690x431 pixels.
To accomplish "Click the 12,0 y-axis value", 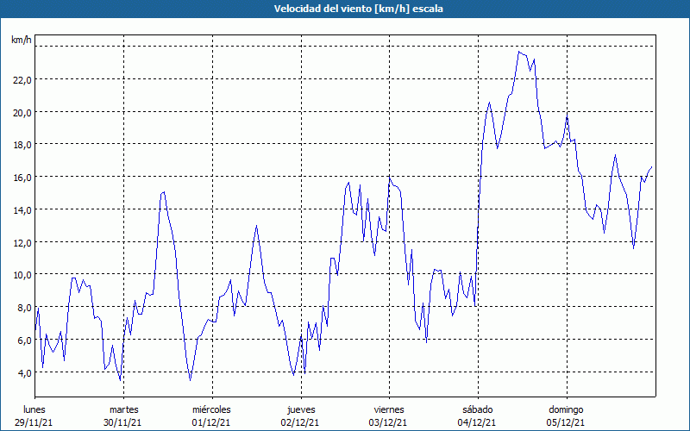I will point(22,242).
